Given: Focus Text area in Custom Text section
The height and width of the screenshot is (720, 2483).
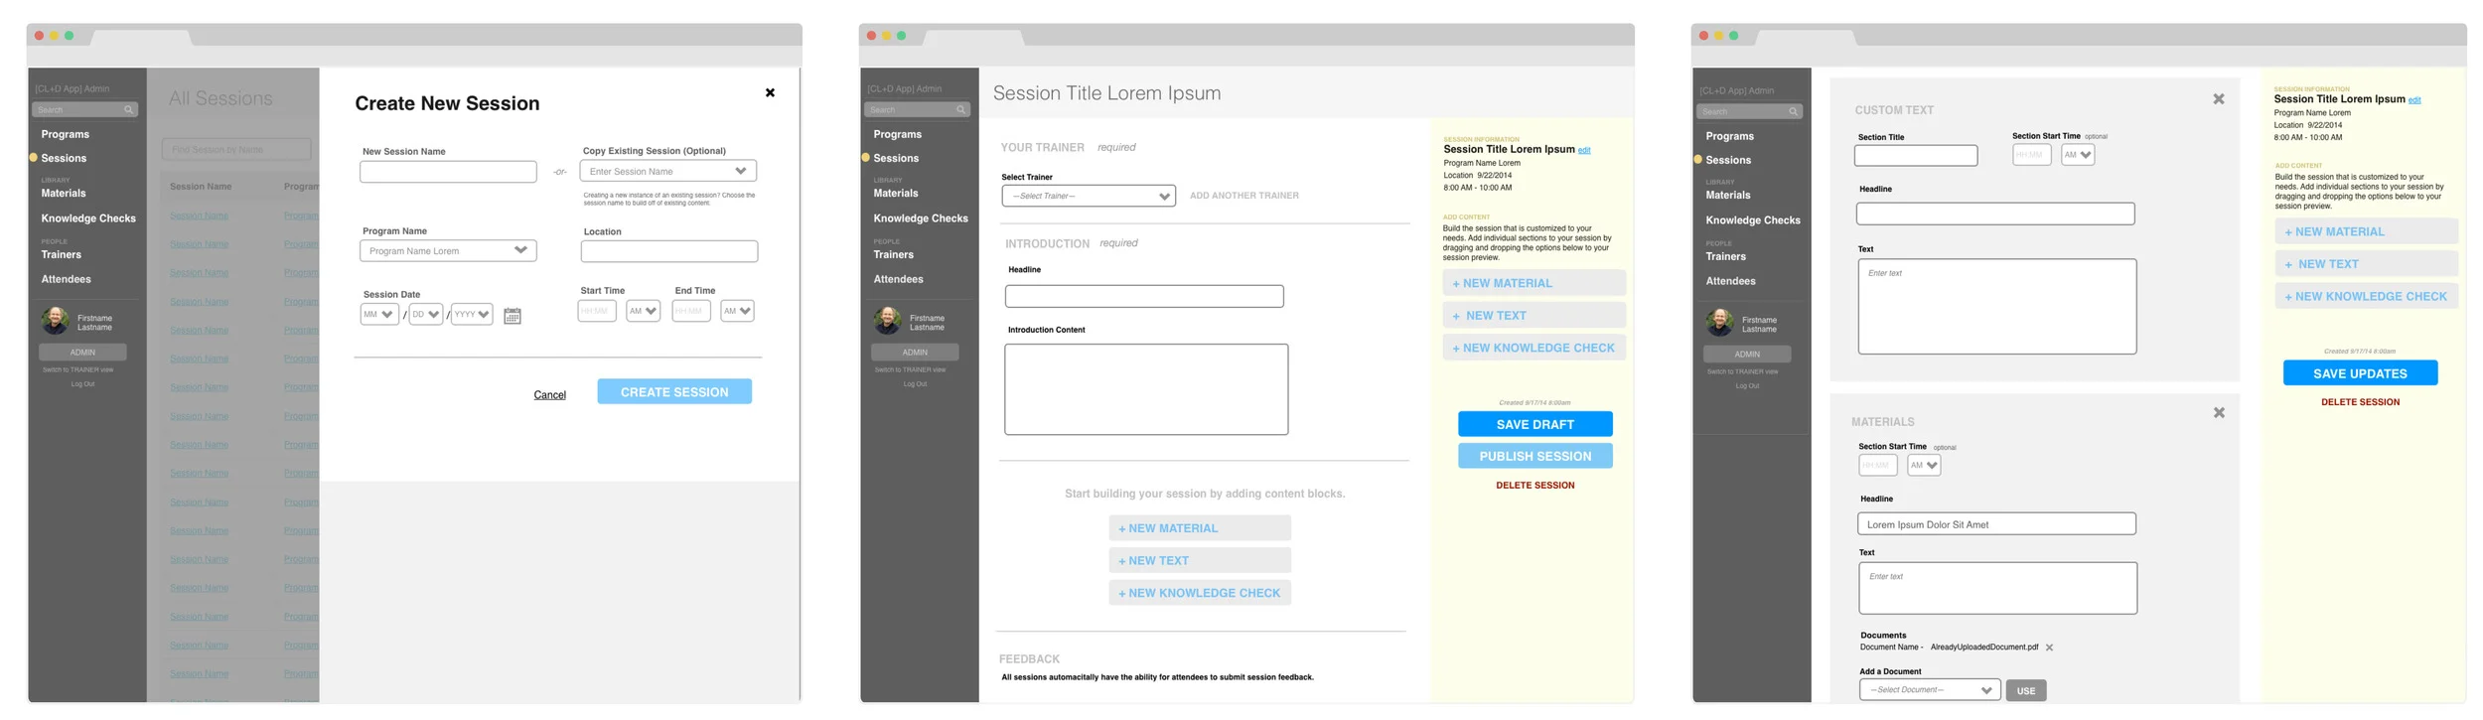Looking at the screenshot, I should click(1997, 307).
